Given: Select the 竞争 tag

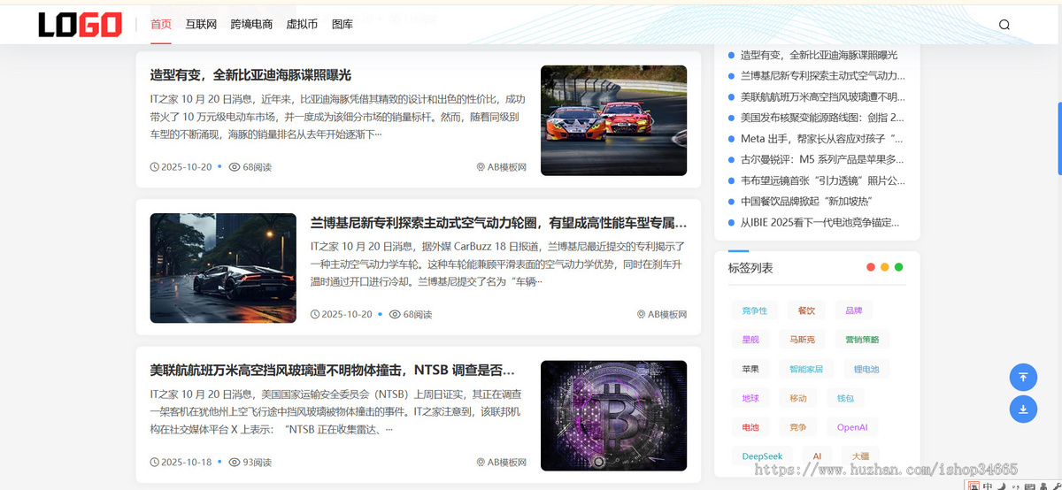Looking at the screenshot, I should [797, 427].
